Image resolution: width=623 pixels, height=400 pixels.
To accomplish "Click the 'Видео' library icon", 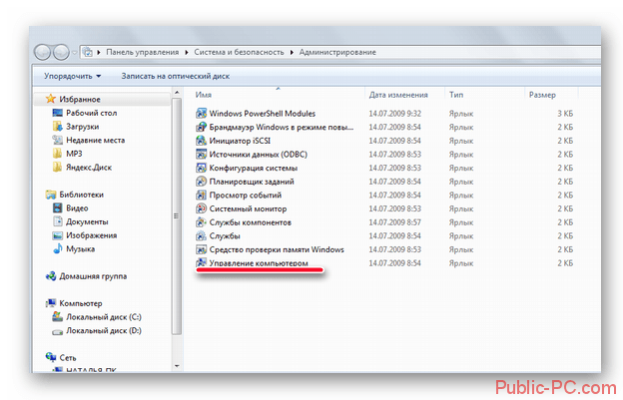I will [58, 207].
